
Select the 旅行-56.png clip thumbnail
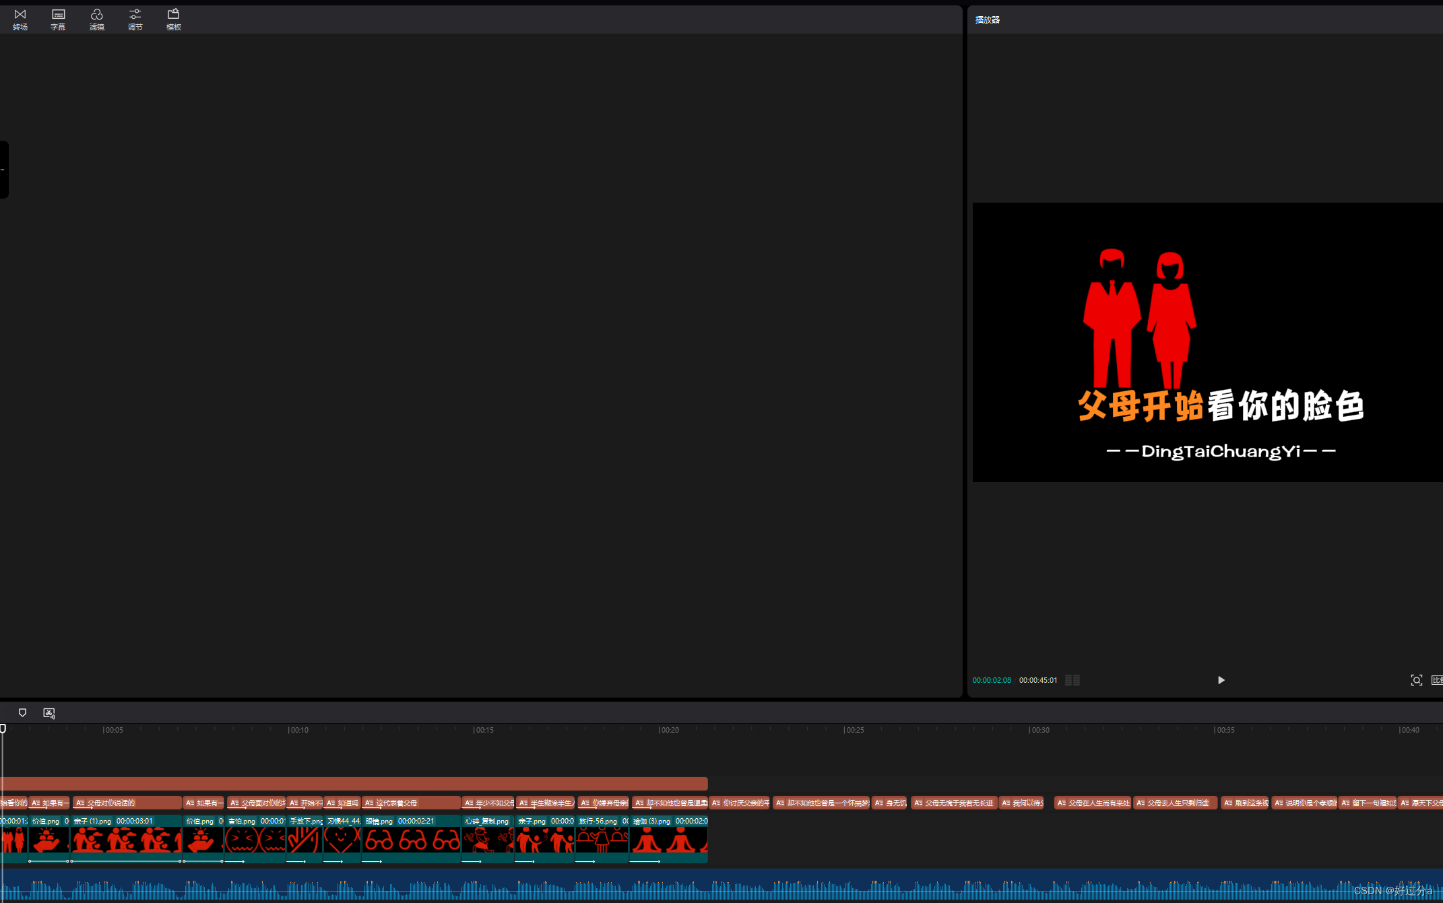(x=602, y=839)
